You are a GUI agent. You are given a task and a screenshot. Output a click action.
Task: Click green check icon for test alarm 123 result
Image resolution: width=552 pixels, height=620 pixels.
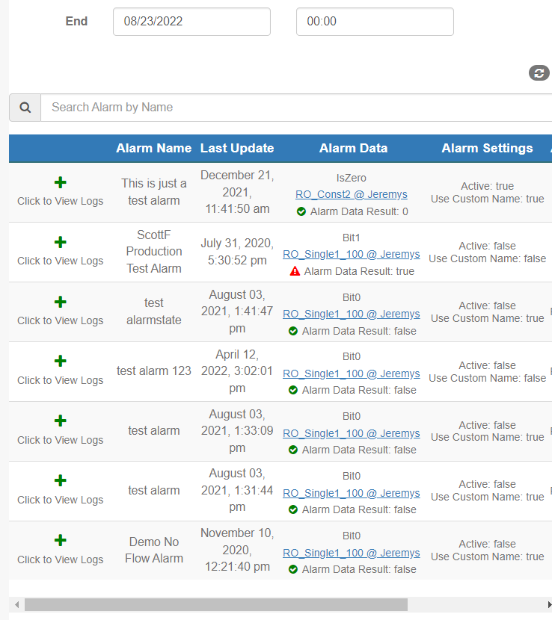pyautogui.click(x=293, y=390)
